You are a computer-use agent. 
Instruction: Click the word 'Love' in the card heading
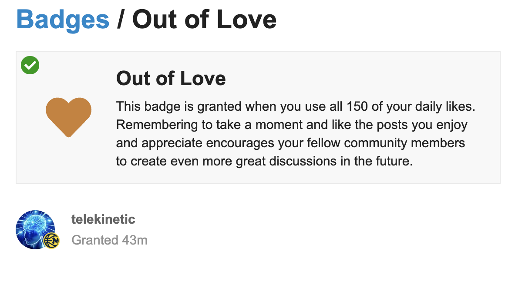click(x=203, y=78)
